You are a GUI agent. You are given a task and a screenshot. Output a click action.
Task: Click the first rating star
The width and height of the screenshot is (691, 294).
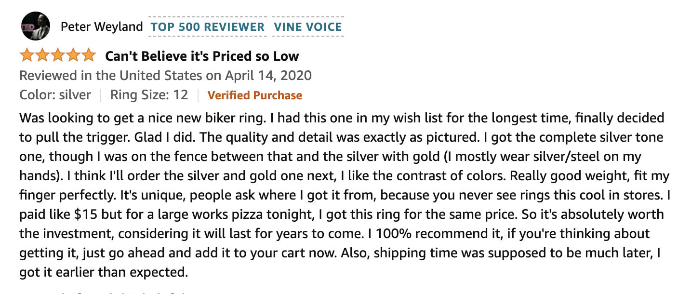[x=27, y=56]
